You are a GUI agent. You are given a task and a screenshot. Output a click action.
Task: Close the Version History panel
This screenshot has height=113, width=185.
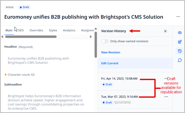[x=166, y=31]
